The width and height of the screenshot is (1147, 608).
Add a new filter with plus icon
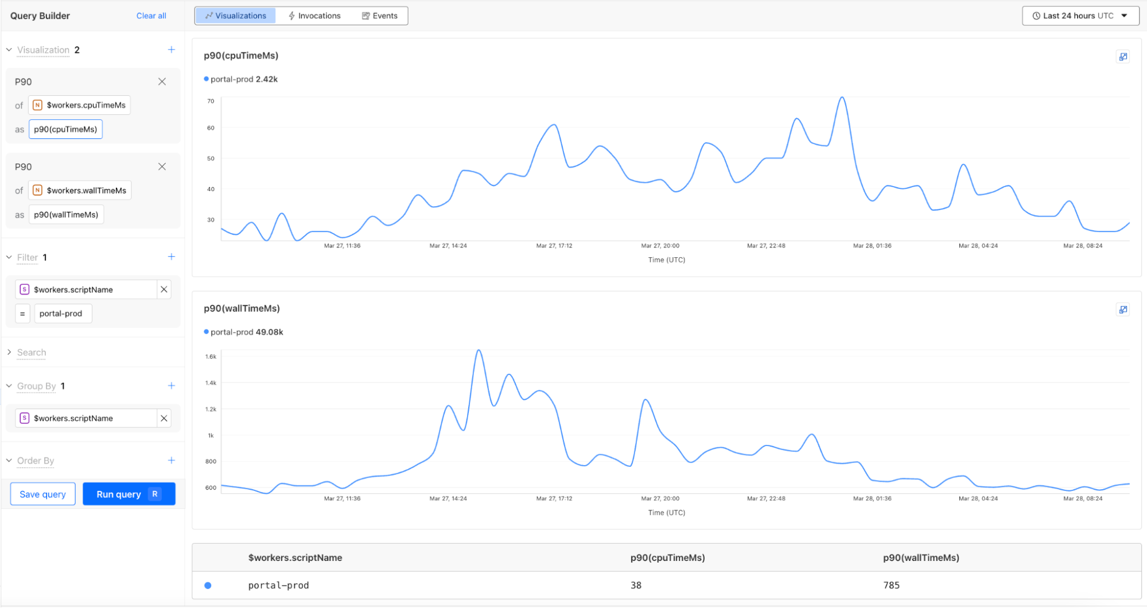pyautogui.click(x=171, y=257)
